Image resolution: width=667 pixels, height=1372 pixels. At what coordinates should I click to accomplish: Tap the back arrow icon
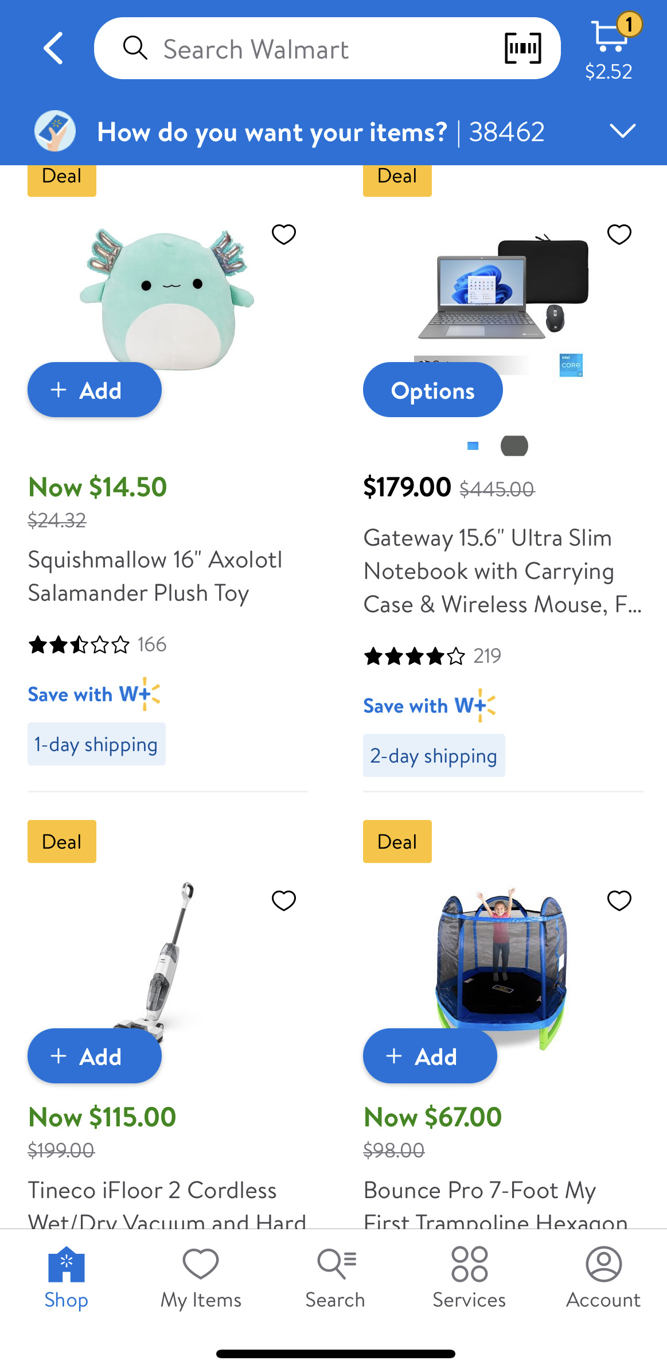(x=53, y=48)
